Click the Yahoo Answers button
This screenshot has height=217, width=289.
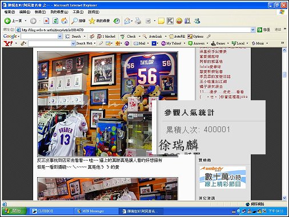point(196,43)
